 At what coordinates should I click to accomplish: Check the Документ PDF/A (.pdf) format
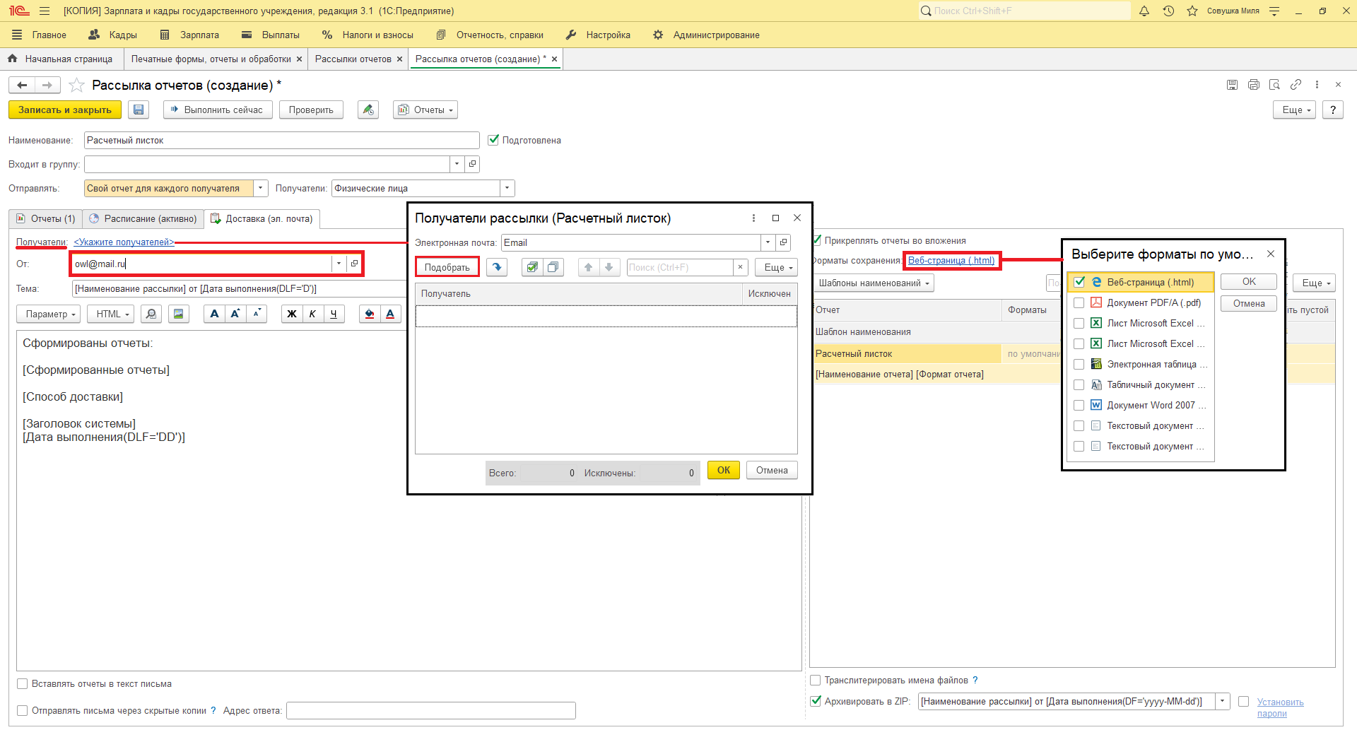(1079, 302)
